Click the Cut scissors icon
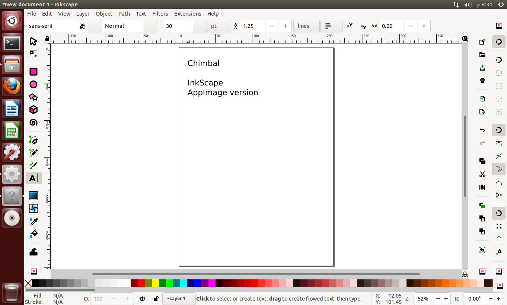The height and width of the screenshot is (305, 507). [x=482, y=174]
